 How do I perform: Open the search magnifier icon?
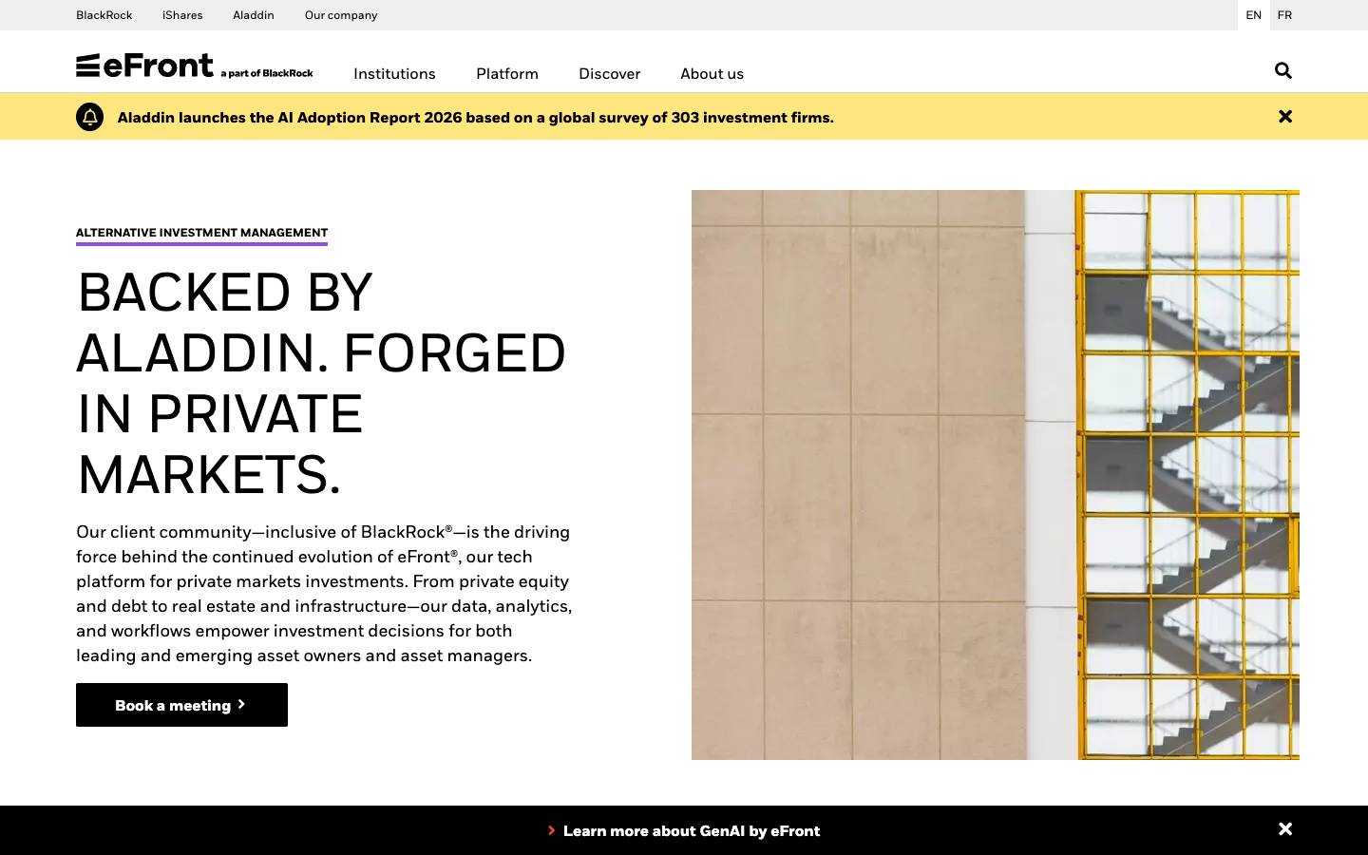1283,70
